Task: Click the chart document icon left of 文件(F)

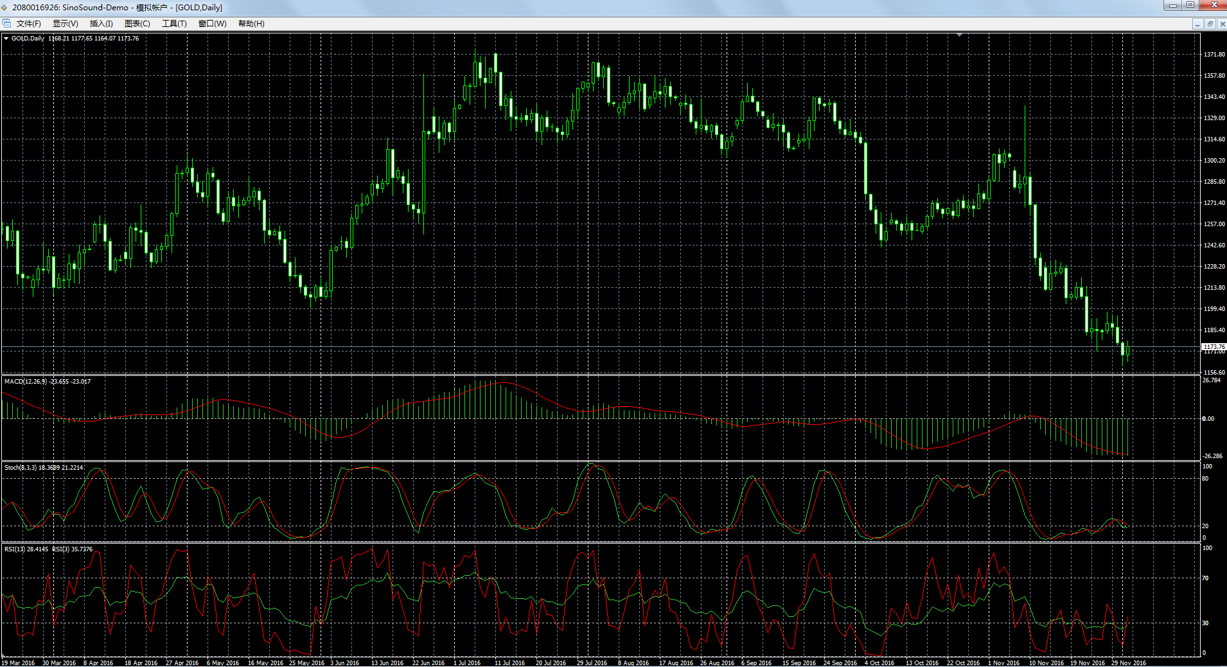Action: pyautogui.click(x=6, y=24)
